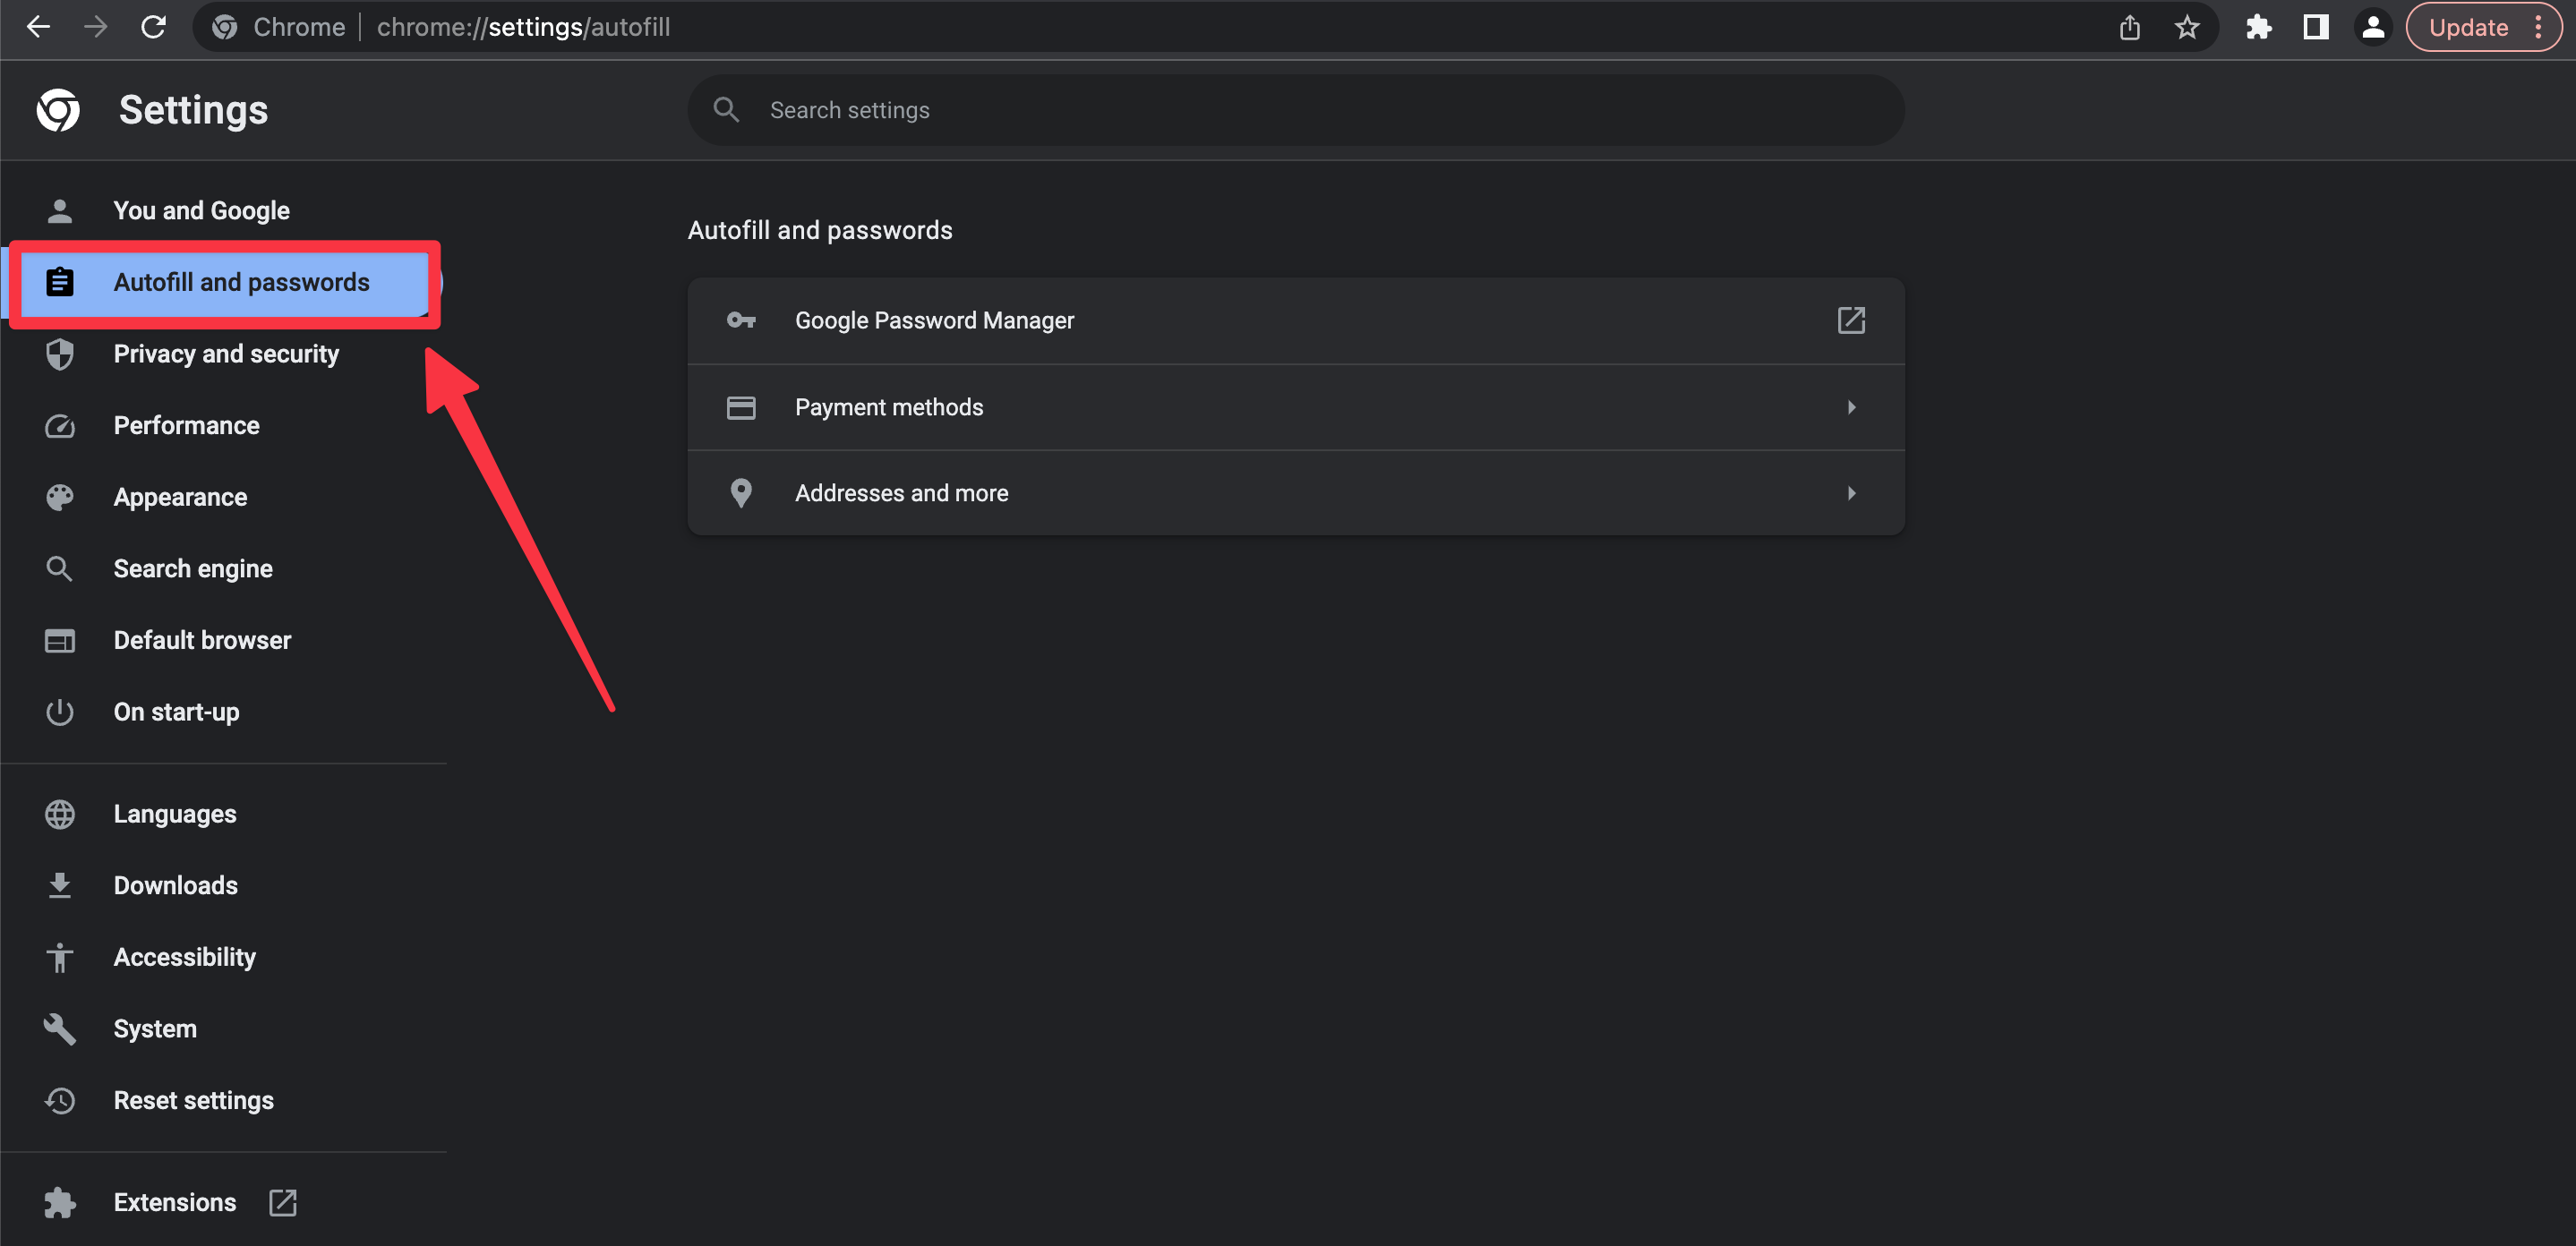Screen dimensions: 2576x1246
Task: Click the browser back arrow
Action: click(38, 27)
